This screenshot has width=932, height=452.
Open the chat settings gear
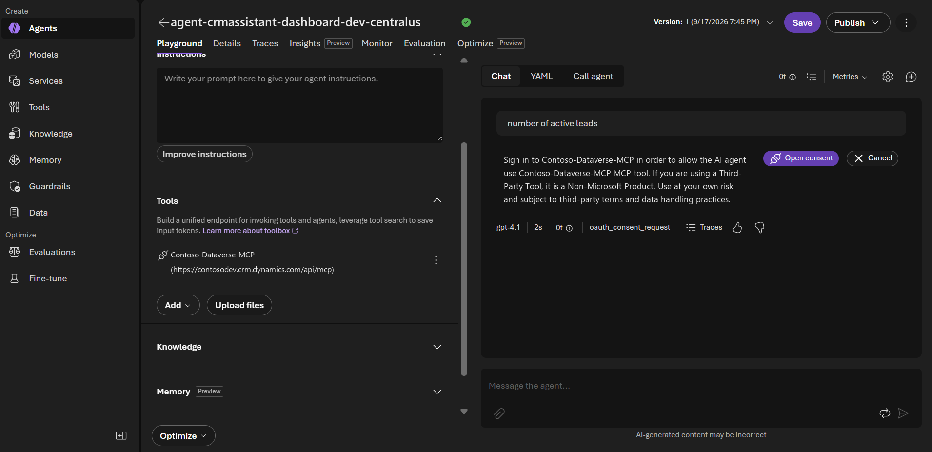[888, 77]
